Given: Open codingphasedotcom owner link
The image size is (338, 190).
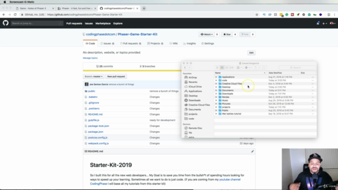Looking at the screenshot, I should [x=101, y=34].
